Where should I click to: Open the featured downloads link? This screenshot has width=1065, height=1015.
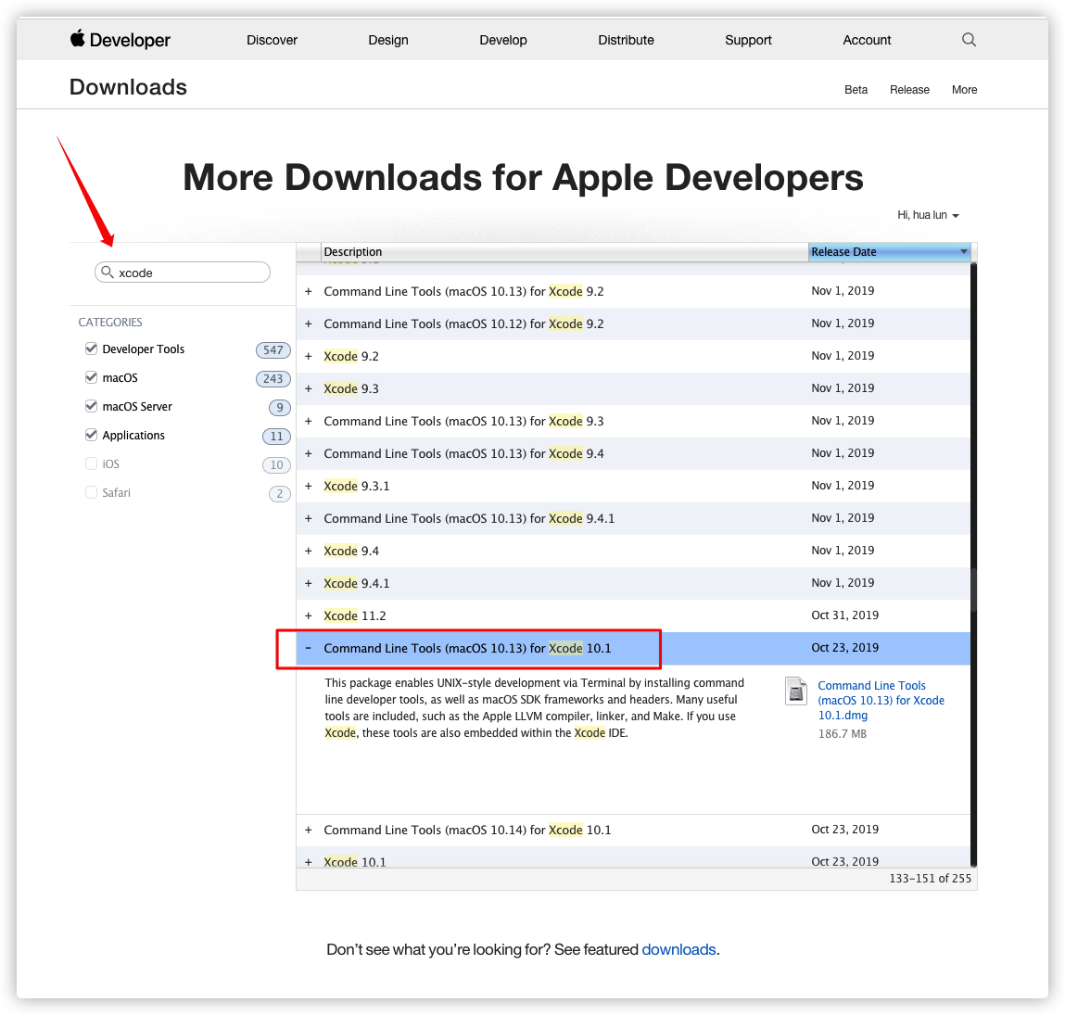tap(678, 950)
